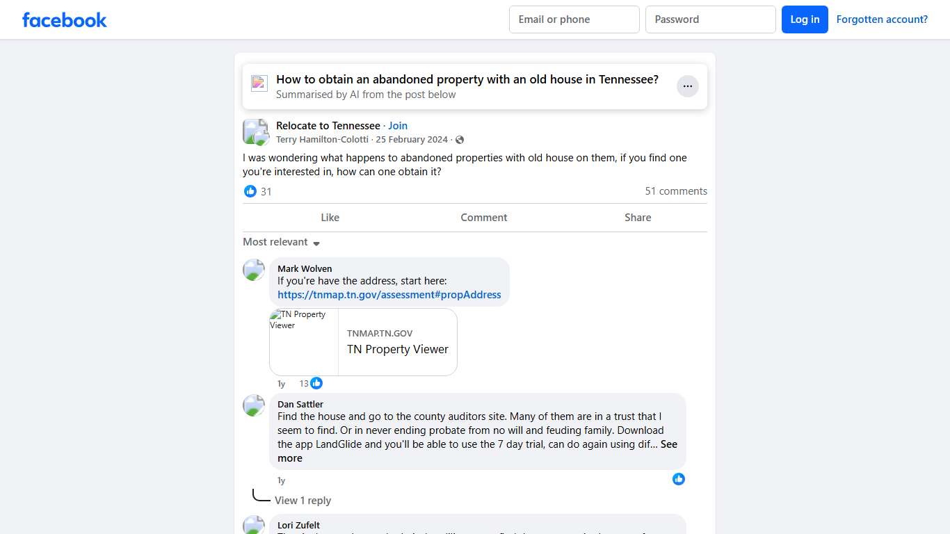Click the like icon on Mark Wolven's comment
The width and height of the screenshot is (950, 534).
(x=316, y=383)
